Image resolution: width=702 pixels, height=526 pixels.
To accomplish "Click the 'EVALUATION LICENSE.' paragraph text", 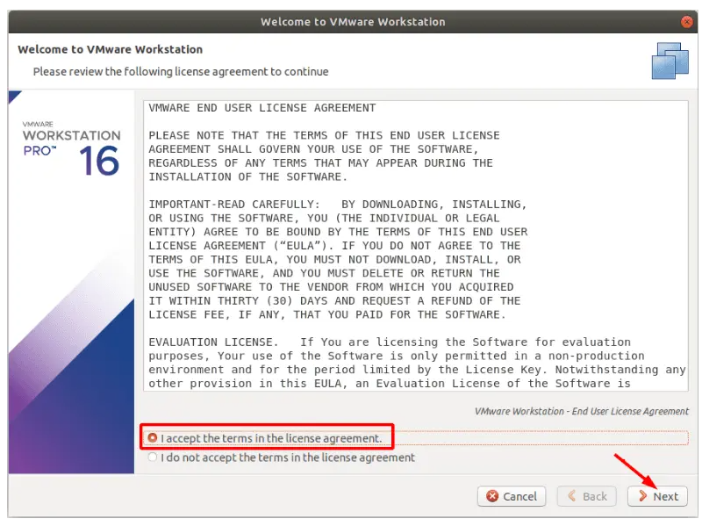I will pyautogui.click(x=417, y=363).
